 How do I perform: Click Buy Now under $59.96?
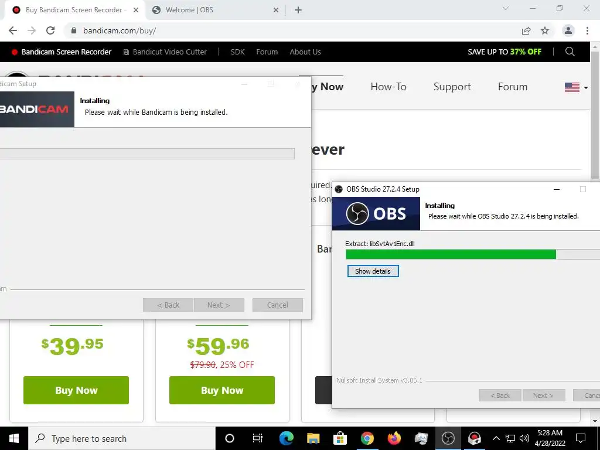(222, 390)
